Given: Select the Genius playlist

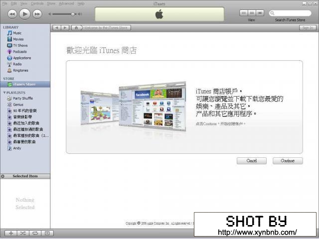Looking at the screenshot, I should click(x=18, y=105).
